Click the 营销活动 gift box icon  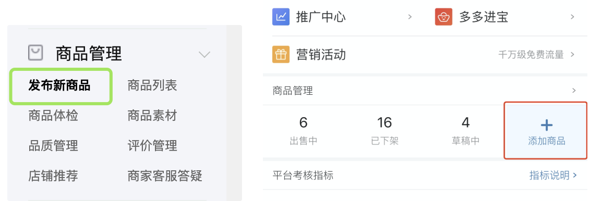click(x=281, y=55)
